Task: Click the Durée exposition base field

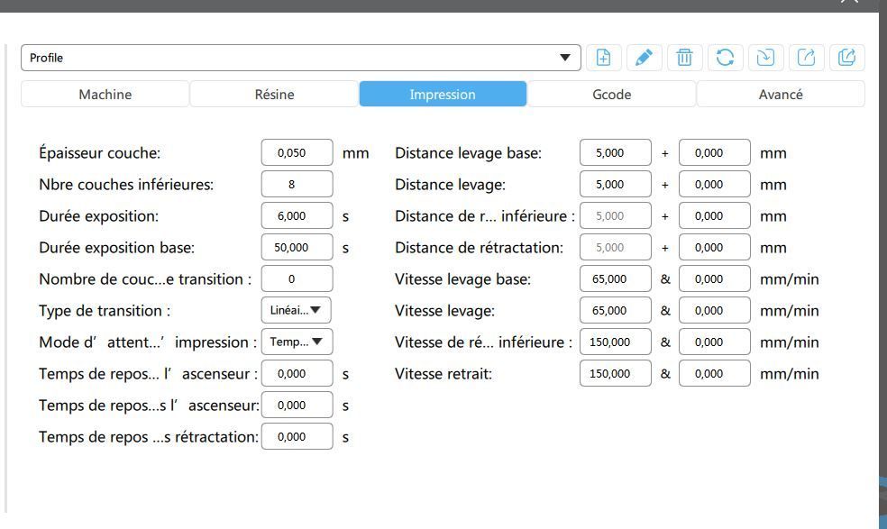Action: click(x=297, y=248)
